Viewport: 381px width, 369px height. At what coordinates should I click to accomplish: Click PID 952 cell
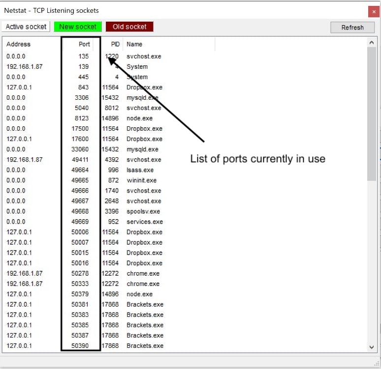coord(114,222)
